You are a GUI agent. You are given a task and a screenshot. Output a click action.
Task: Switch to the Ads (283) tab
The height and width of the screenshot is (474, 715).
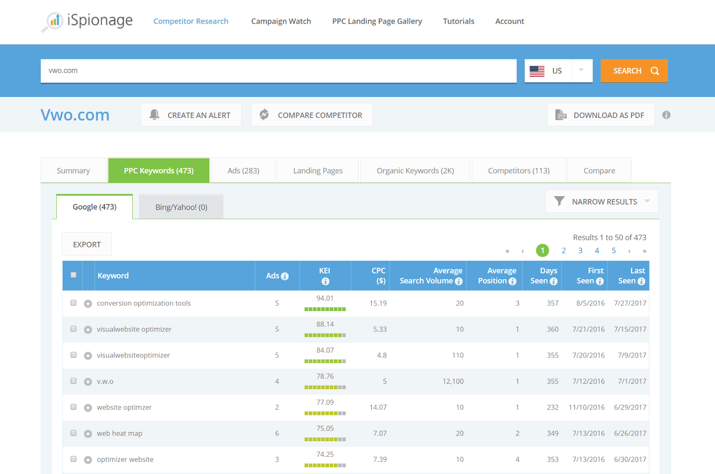point(243,170)
